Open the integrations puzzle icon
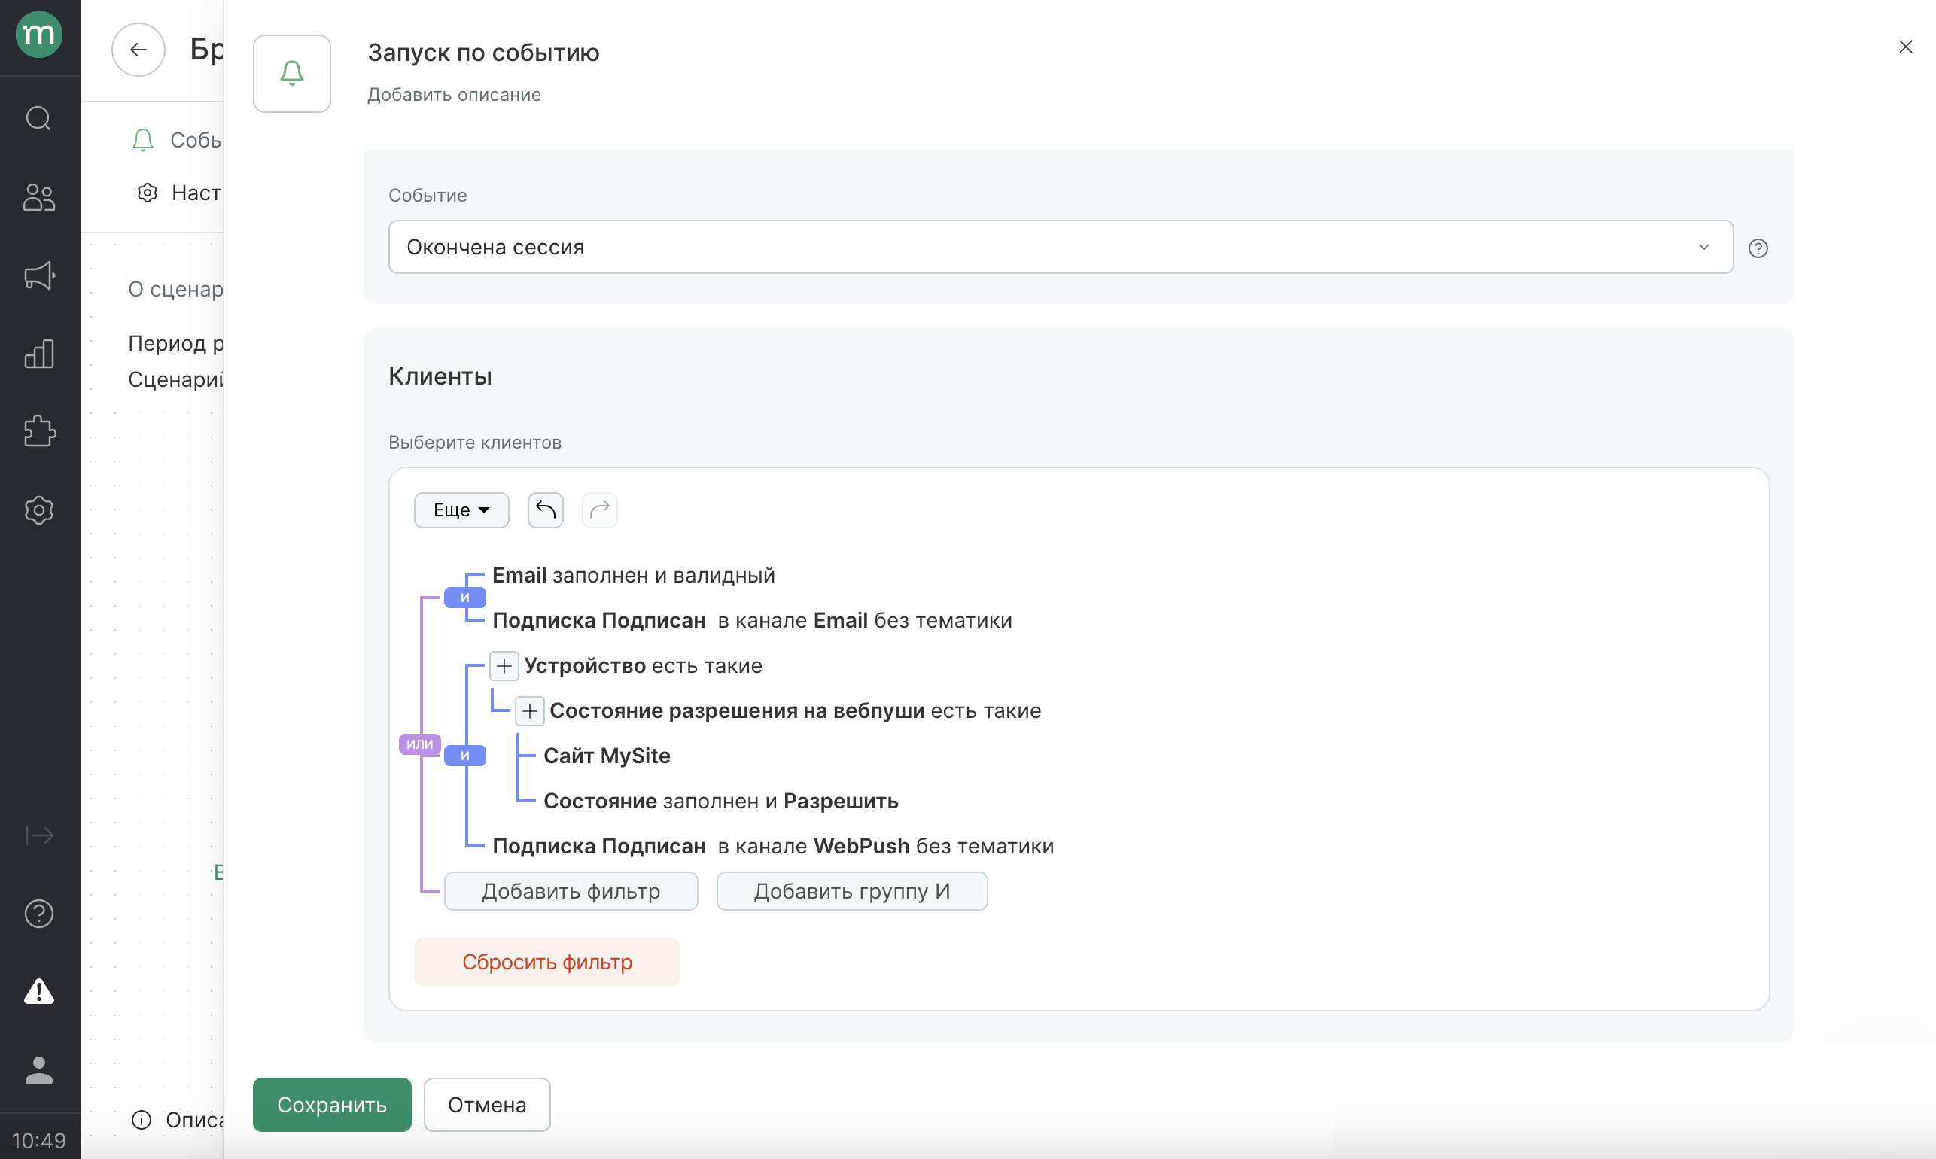The height and width of the screenshot is (1159, 1936). 39,431
